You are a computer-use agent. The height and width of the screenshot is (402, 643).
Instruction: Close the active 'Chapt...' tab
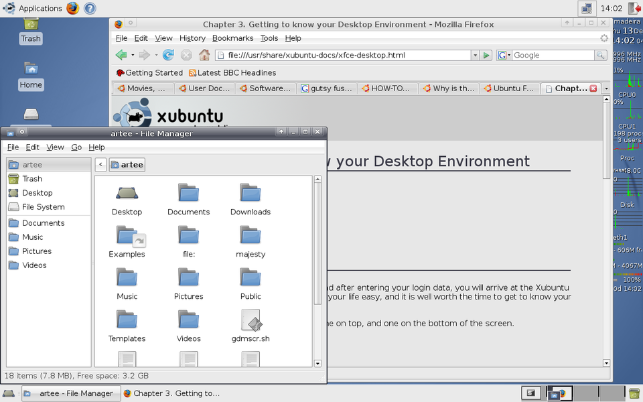(x=593, y=88)
